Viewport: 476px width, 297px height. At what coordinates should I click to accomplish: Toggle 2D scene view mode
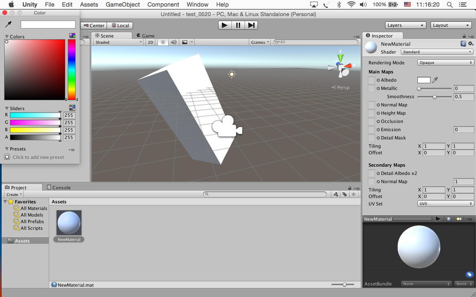pos(150,42)
